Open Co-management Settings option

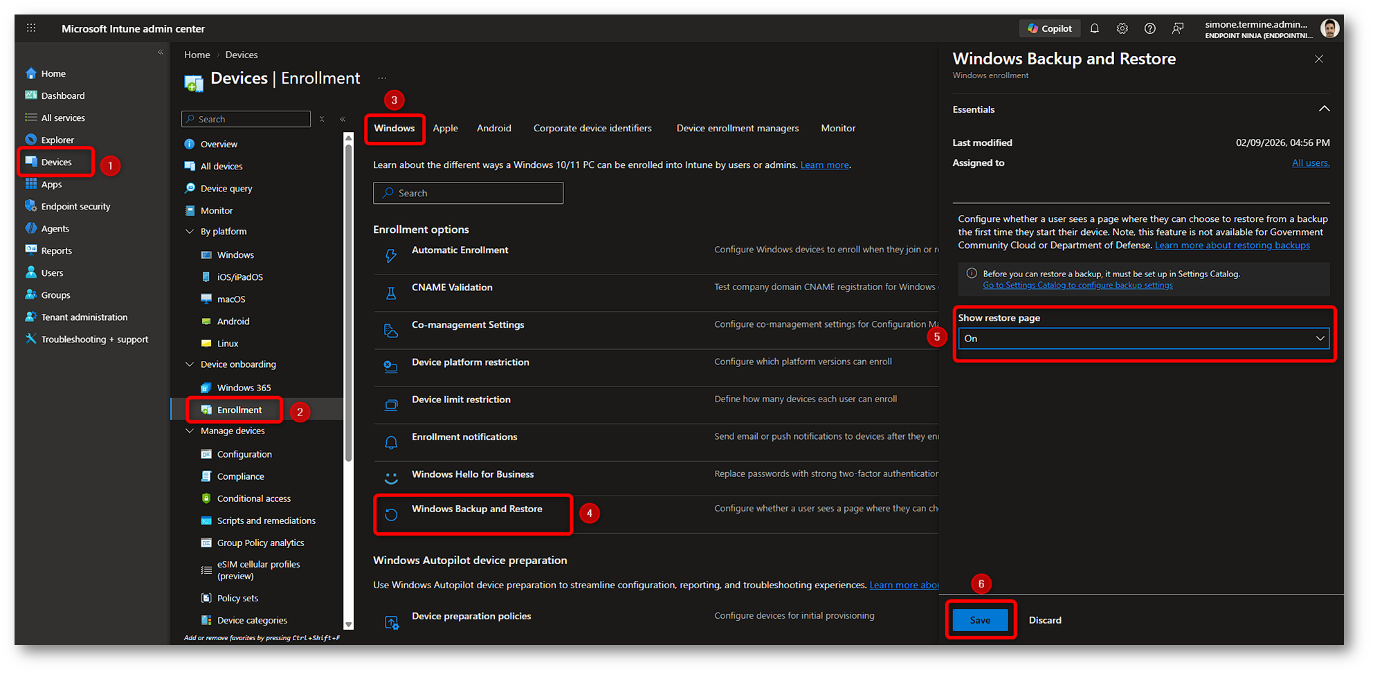[x=468, y=324]
